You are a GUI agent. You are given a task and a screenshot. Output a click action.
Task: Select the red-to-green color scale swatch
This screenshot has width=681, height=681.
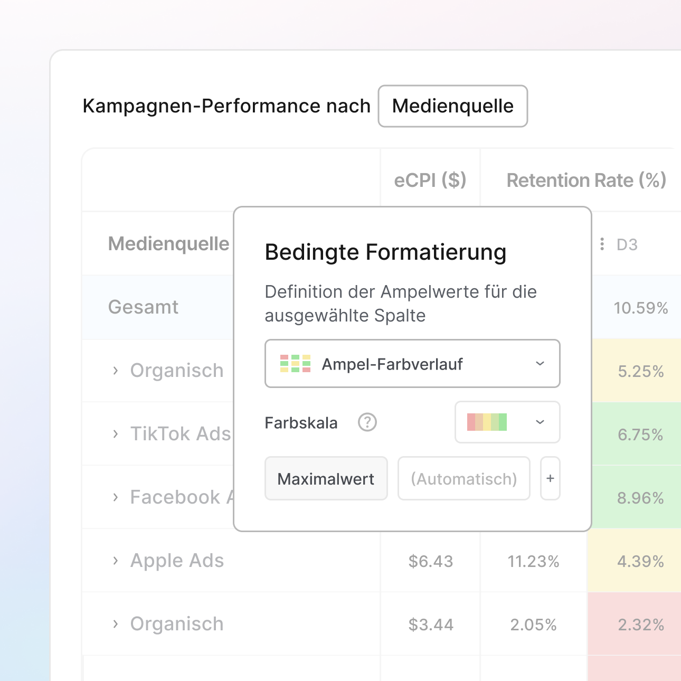[487, 422]
